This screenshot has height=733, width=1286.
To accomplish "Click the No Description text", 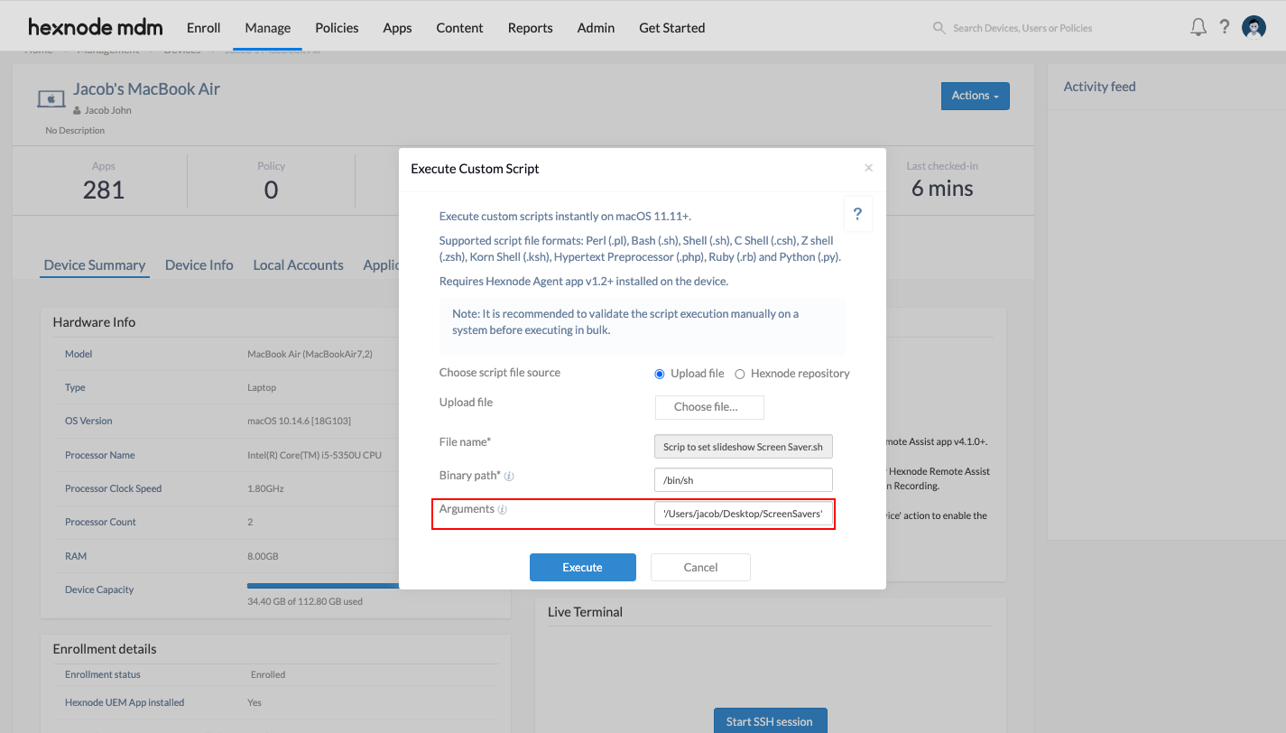I will point(75,131).
